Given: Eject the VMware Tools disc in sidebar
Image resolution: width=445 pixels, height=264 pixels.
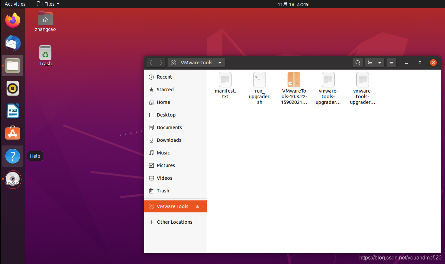Looking at the screenshot, I should click(x=197, y=206).
